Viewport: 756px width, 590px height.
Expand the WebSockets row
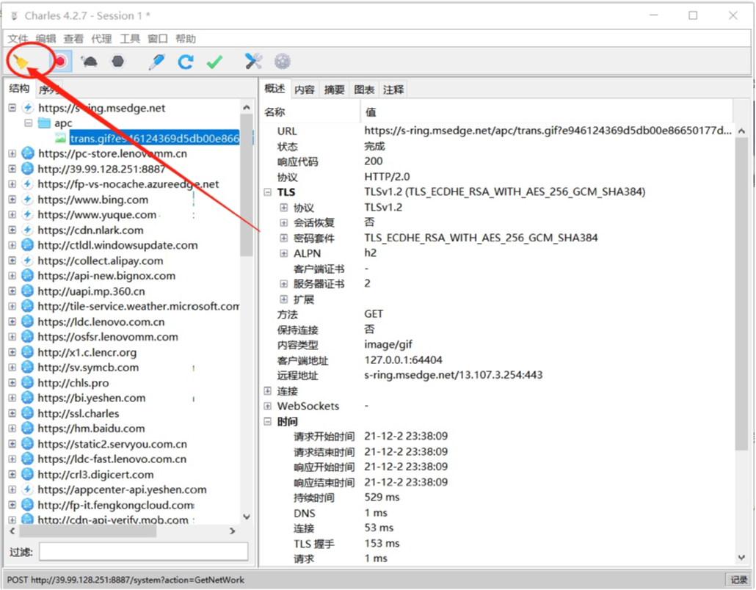[x=268, y=407]
